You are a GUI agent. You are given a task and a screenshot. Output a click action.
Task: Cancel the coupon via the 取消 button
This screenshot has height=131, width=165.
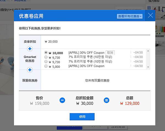click(x=110, y=53)
